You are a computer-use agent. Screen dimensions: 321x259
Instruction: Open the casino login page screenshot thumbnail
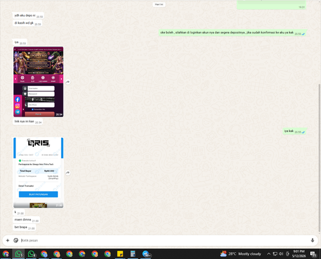[x=39, y=82]
